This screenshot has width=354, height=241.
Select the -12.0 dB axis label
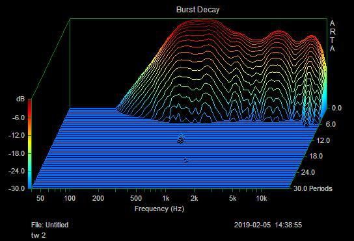(16, 136)
